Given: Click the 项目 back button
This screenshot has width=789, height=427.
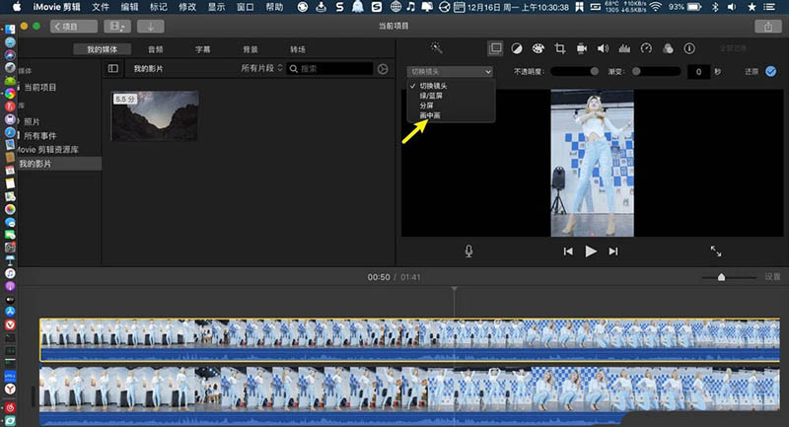Looking at the screenshot, I should (74, 27).
